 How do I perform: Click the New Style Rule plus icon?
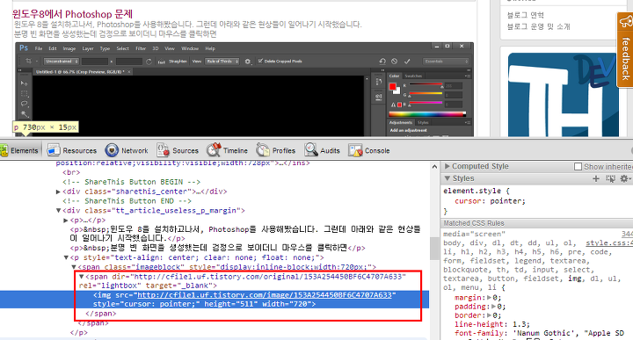click(x=596, y=178)
